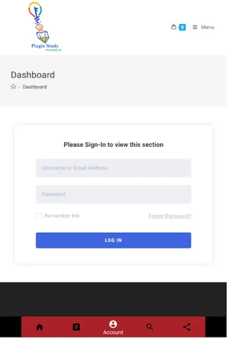The image size is (227, 338).
Task: Open the Forgot Password link
Action: pos(170,216)
